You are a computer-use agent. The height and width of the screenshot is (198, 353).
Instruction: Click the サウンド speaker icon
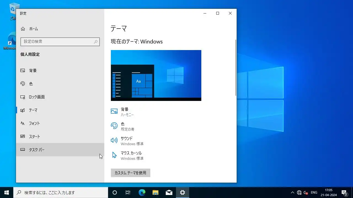point(114,141)
